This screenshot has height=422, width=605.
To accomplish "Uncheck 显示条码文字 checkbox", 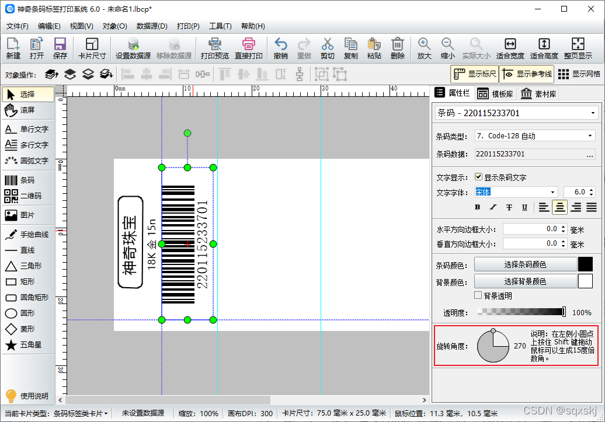I will coord(478,177).
